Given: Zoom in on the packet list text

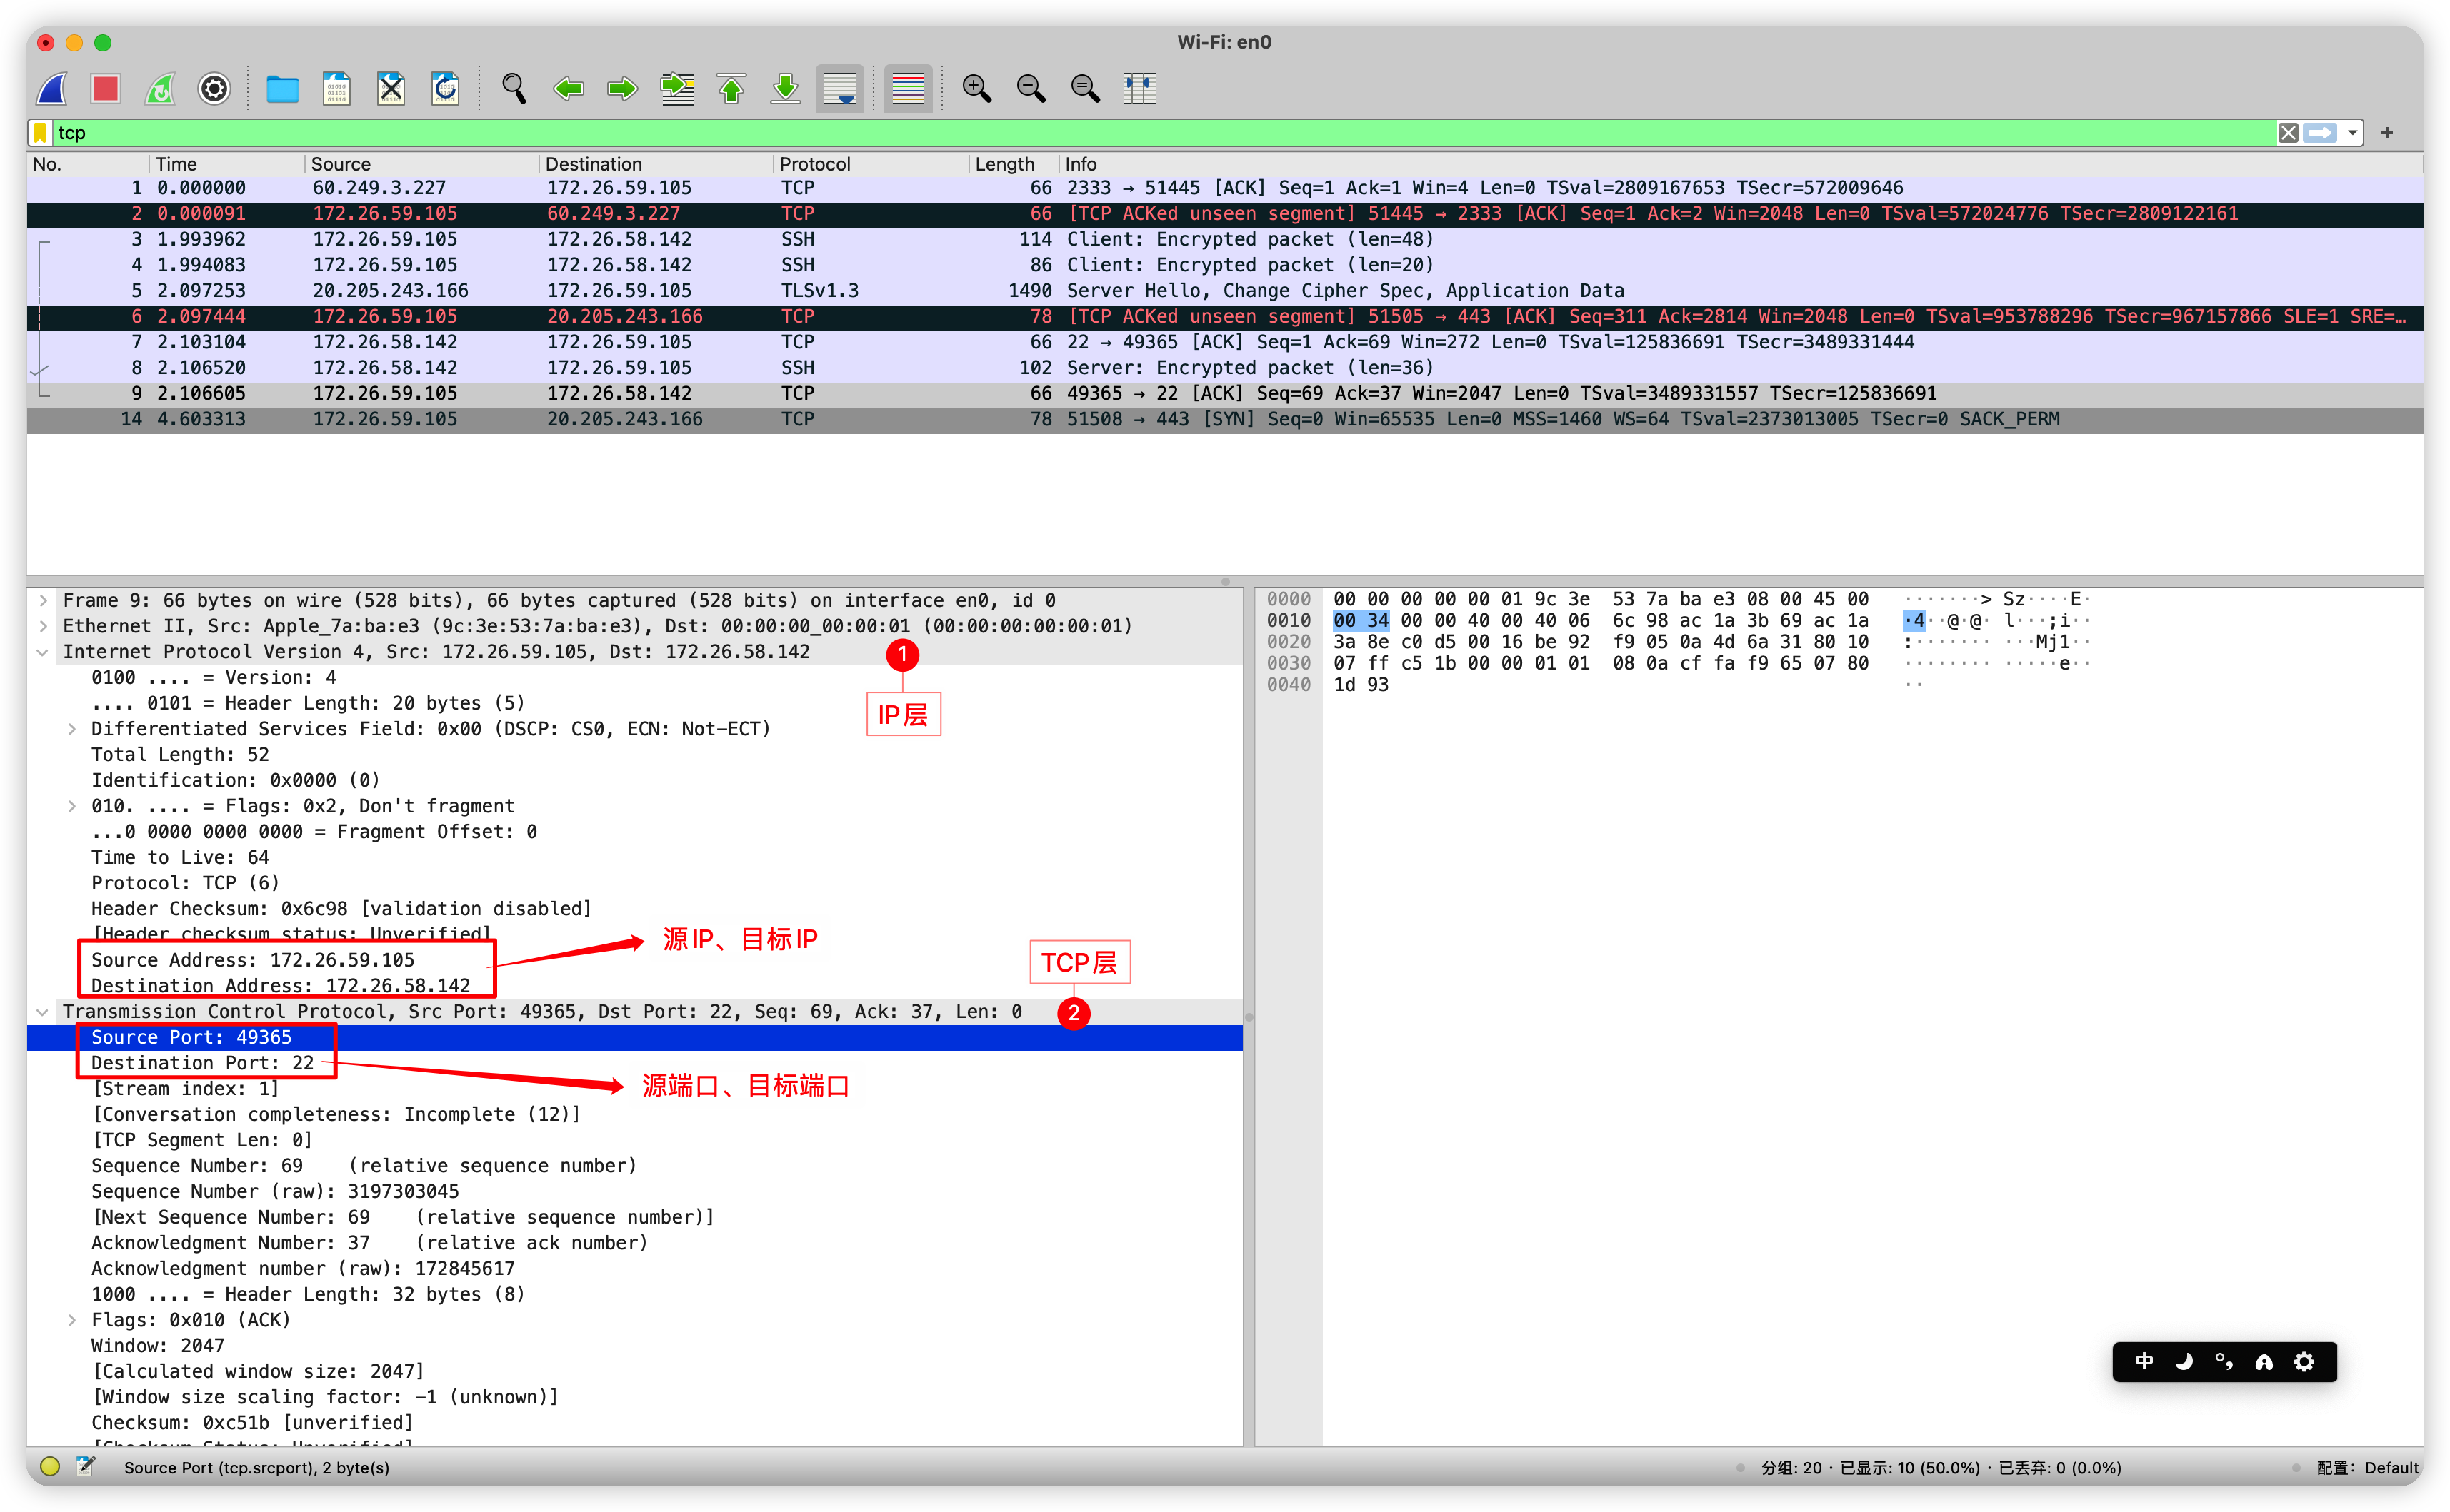Looking at the screenshot, I should tap(977, 88).
